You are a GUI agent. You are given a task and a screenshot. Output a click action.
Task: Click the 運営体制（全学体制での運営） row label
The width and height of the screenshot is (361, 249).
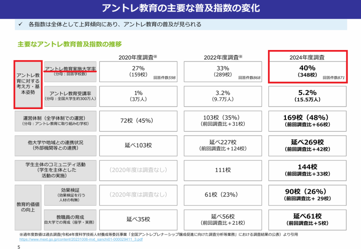point(56,120)
